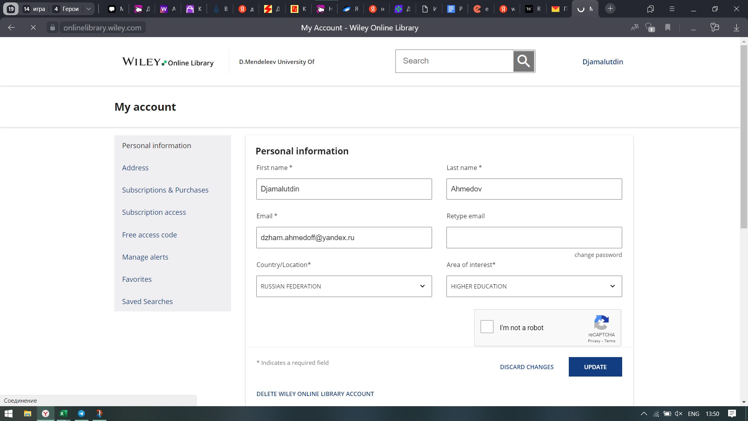Focus the Last name field
The height and width of the screenshot is (421, 748).
coord(534,189)
